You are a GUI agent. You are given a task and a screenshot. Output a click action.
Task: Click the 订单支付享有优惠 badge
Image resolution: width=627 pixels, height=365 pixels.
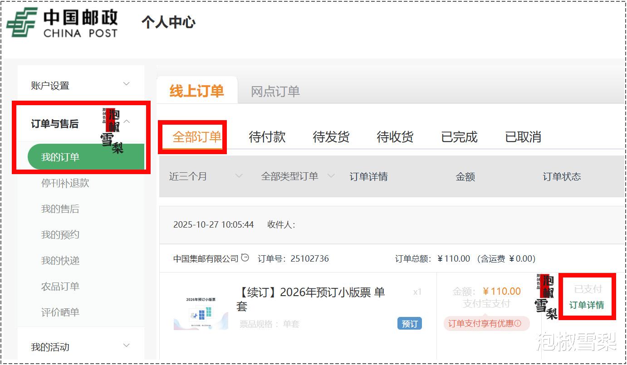click(486, 323)
